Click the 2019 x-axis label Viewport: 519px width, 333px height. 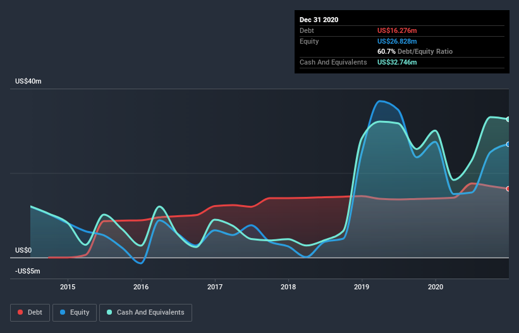(x=362, y=287)
